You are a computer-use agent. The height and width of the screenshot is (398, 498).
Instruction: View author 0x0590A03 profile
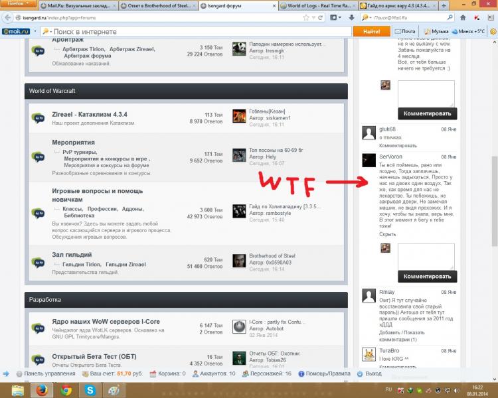[x=278, y=263]
